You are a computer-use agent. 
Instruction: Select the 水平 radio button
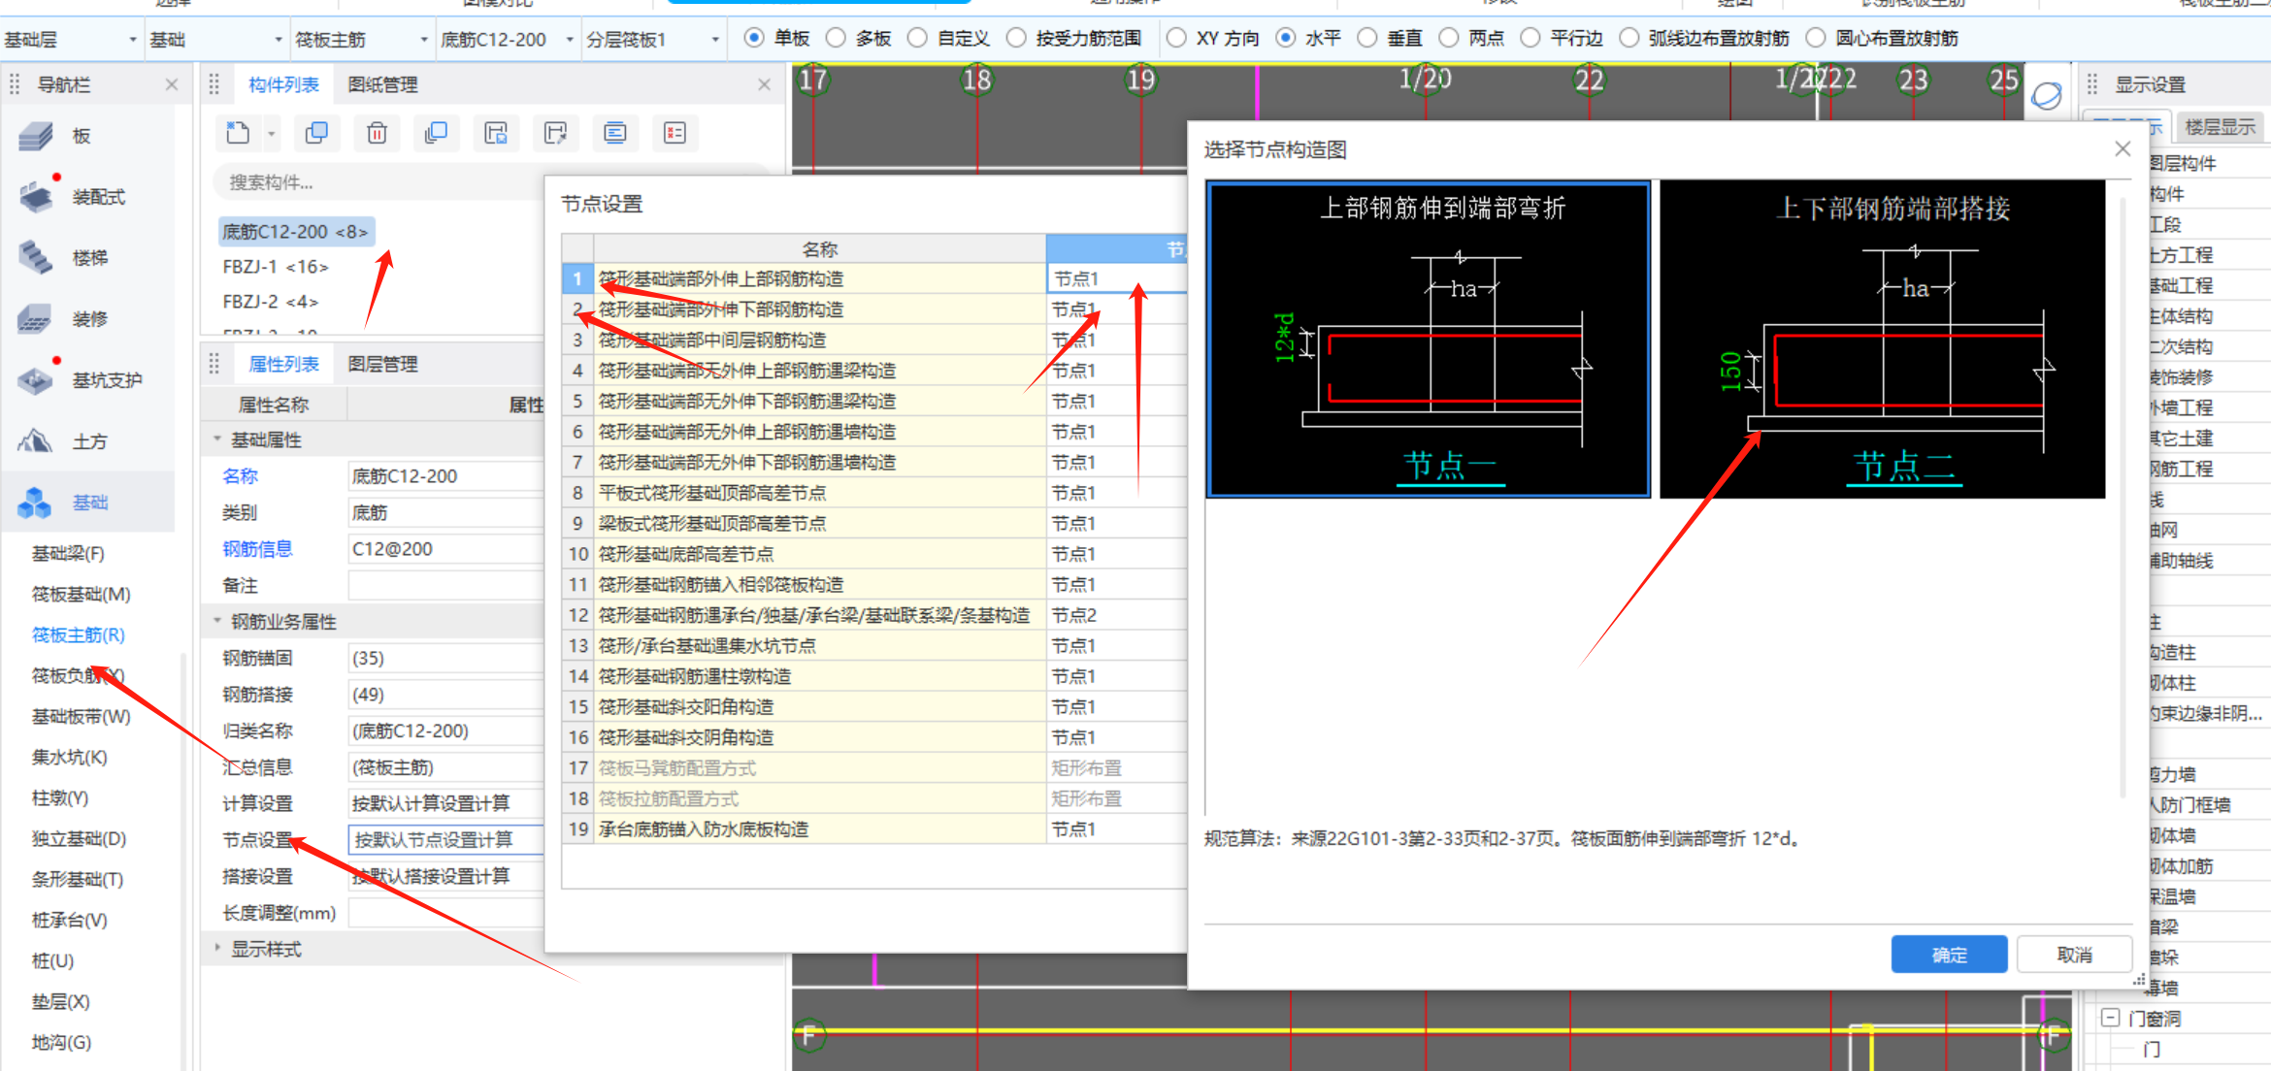(x=1285, y=38)
